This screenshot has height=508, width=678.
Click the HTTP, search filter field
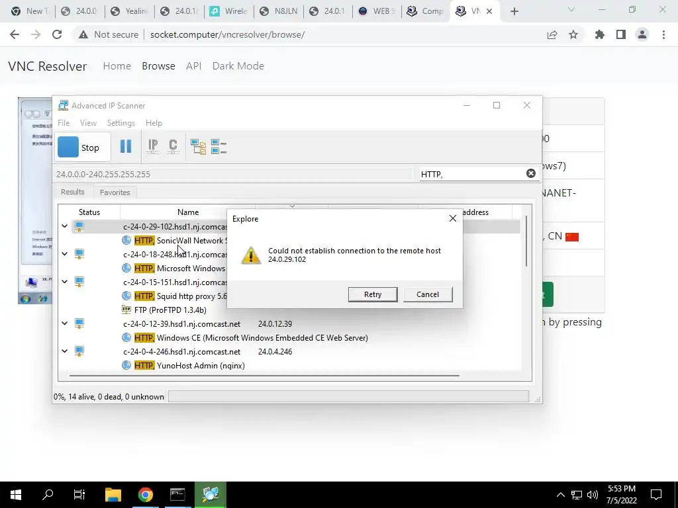(471, 174)
